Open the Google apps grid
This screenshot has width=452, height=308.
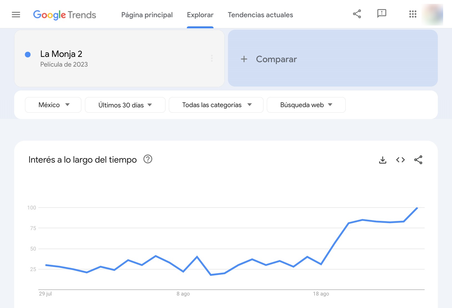point(413,14)
